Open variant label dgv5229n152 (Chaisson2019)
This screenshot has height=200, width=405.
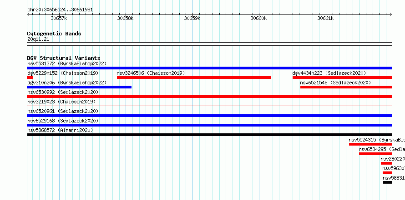click(63, 73)
